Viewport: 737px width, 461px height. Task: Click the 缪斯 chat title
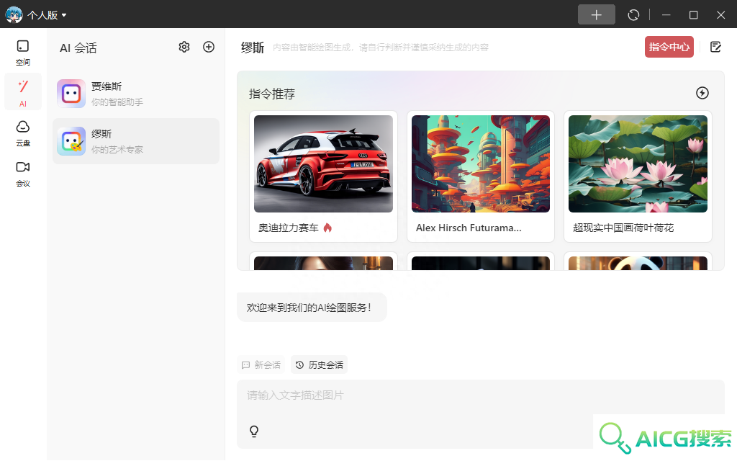[x=253, y=48]
